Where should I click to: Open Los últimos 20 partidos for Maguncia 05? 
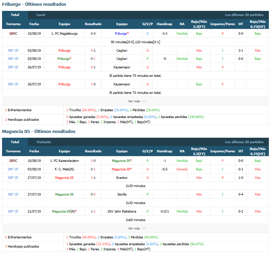coord(244,142)
